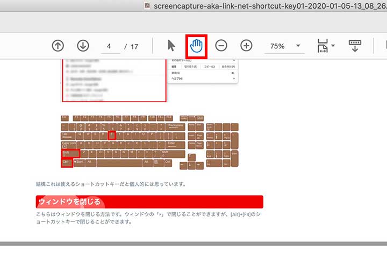Select the arrow selection tool

click(171, 46)
